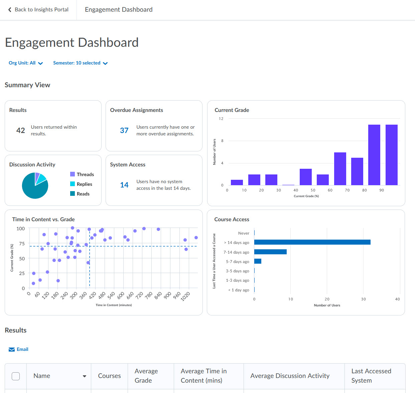Click the 14 no system access number
Viewport: 415px width, 393px height.
pos(124,185)
